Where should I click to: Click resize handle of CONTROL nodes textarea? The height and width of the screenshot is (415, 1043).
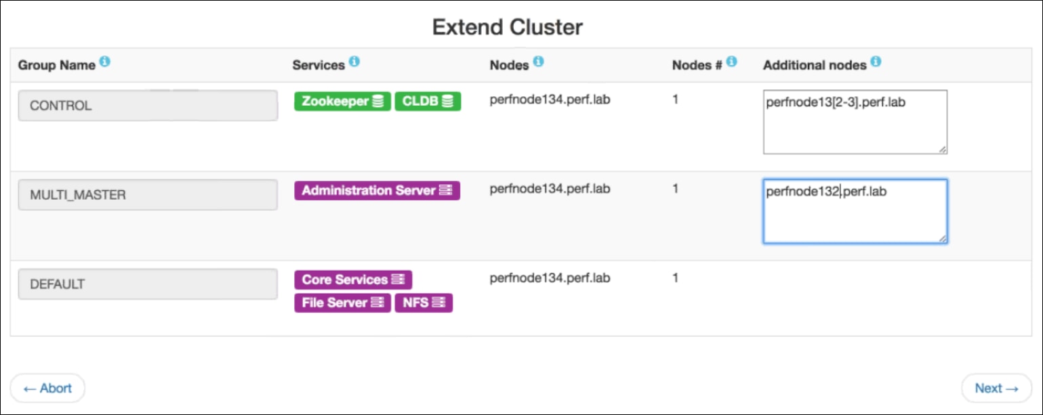943,150
